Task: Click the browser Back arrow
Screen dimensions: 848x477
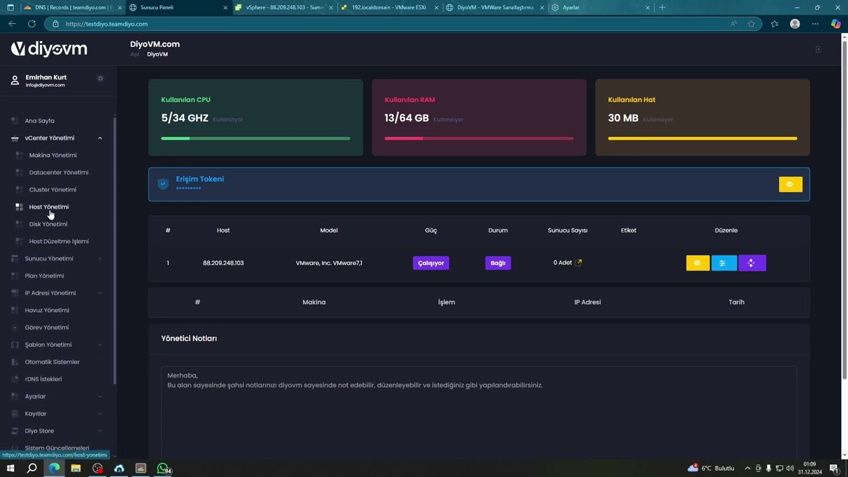Action: (12, 24)
